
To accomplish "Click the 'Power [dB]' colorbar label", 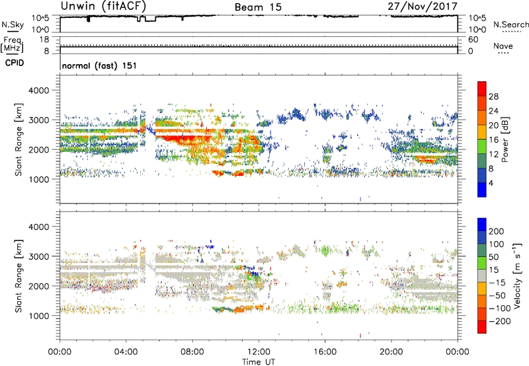I will pyautogui.click(x=505, y=139).
